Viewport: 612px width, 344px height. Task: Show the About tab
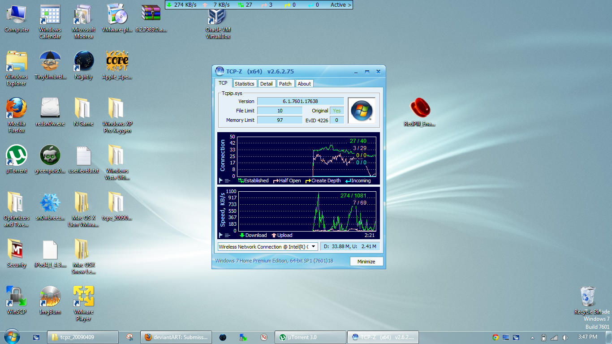click(304, 84)
